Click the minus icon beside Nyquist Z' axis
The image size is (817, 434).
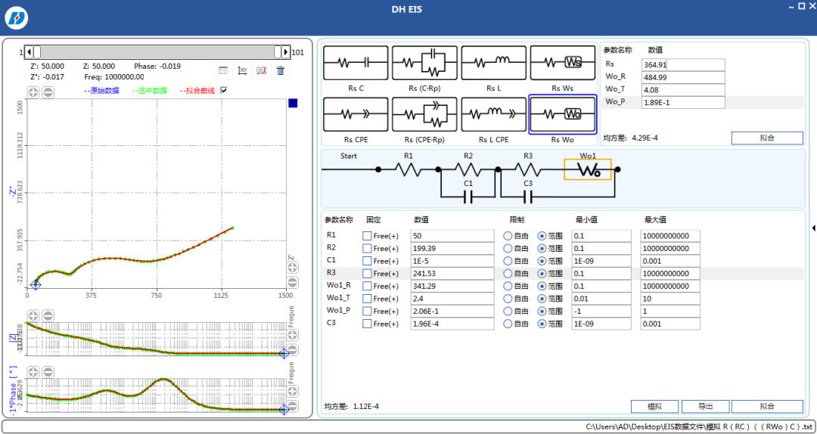pyautogui.click(x=293, y=282)
